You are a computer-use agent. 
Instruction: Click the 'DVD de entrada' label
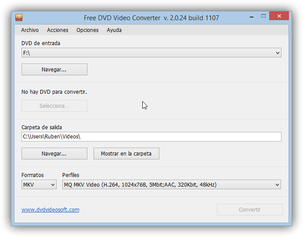coord(41,43)
